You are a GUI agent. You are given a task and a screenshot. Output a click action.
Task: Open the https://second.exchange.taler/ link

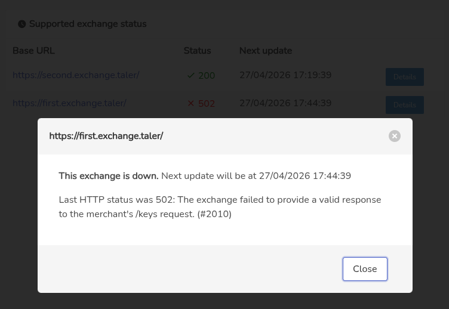pos(76,75)
